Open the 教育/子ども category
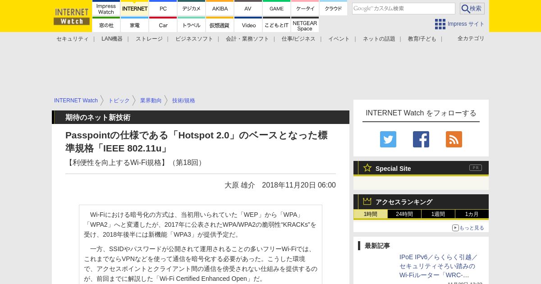The image size is (541, 284). coord(422,39)
